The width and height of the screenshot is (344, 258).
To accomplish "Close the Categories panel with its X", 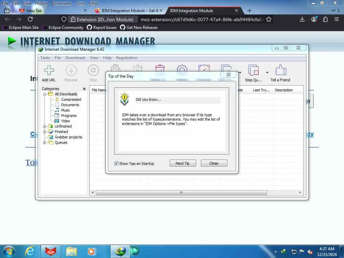I will 84,89.
